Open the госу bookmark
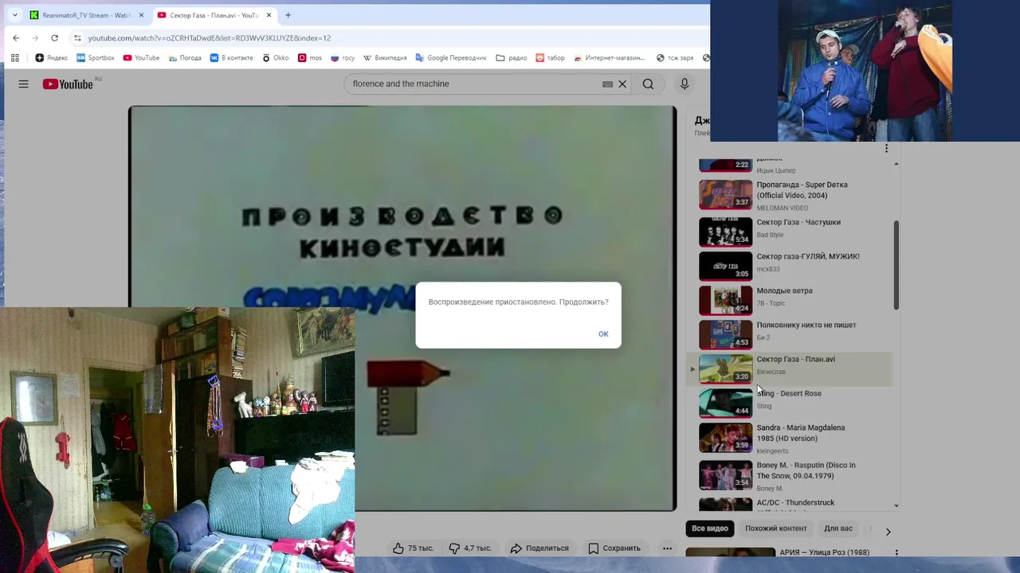 click(x=343, y=57)
